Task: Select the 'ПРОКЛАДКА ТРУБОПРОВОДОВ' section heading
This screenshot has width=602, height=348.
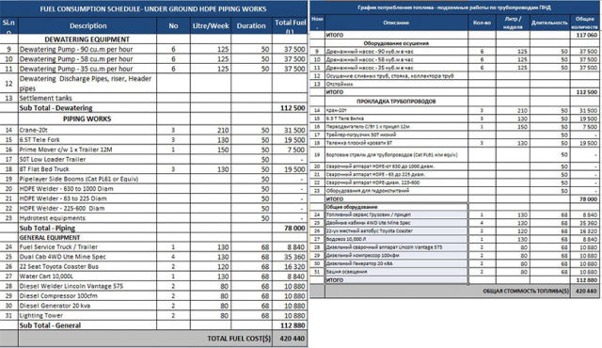Action: (396, 102)
